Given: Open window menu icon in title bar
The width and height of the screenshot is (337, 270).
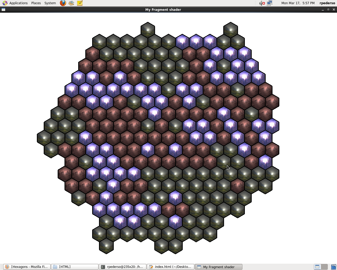Looking at the screenshot, I should [x=3, y=9].
